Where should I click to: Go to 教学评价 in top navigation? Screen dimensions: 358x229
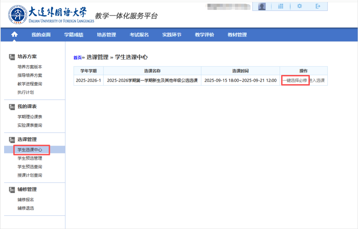tap(204, 35)
